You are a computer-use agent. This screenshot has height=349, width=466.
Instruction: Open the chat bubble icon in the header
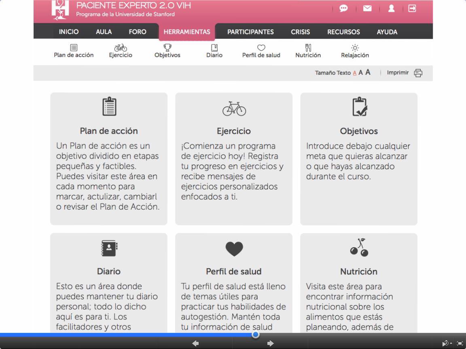pyautogui.click(x=343, y=8)
